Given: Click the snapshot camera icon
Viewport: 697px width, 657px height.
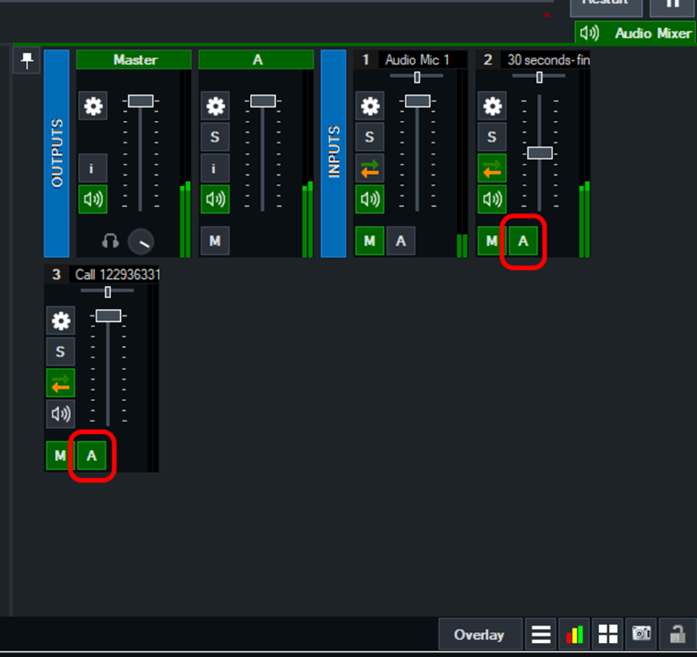Looking at the screenshot, I should 641,634.
